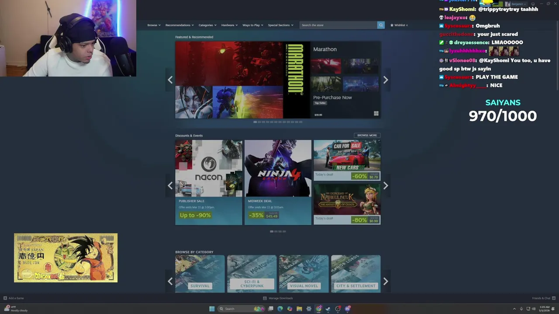The width and height of the screenshot is (559, 314).
Task: Open the Ninja Gaiden 4 Midweek Deal card
Action: pyautogui.click(x=278, y=182)
